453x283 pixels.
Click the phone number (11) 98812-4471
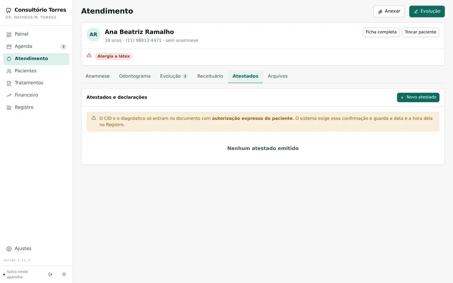coord(143,40)
